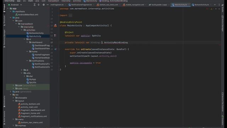The width and height of the screenshot is (227, 128).
Task: Click marwadtech in the breadcrumb bar
Action: tap(54, 1)
